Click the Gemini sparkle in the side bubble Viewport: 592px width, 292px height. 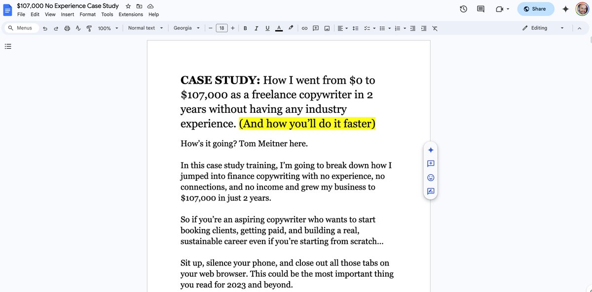[x=431, y=150]
